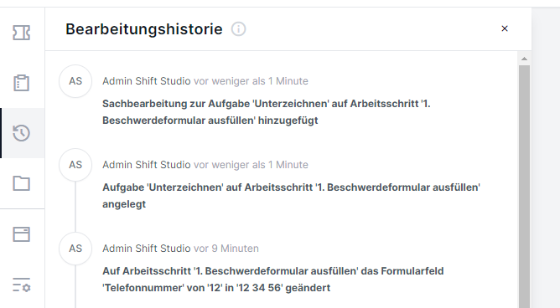This screenshot has width=560, height=308.
Task: Open the ticket icon in sidebar
Action: (22, 33)
